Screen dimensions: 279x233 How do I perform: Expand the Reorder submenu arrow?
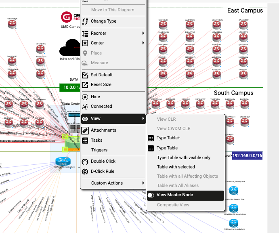[143, 33]
